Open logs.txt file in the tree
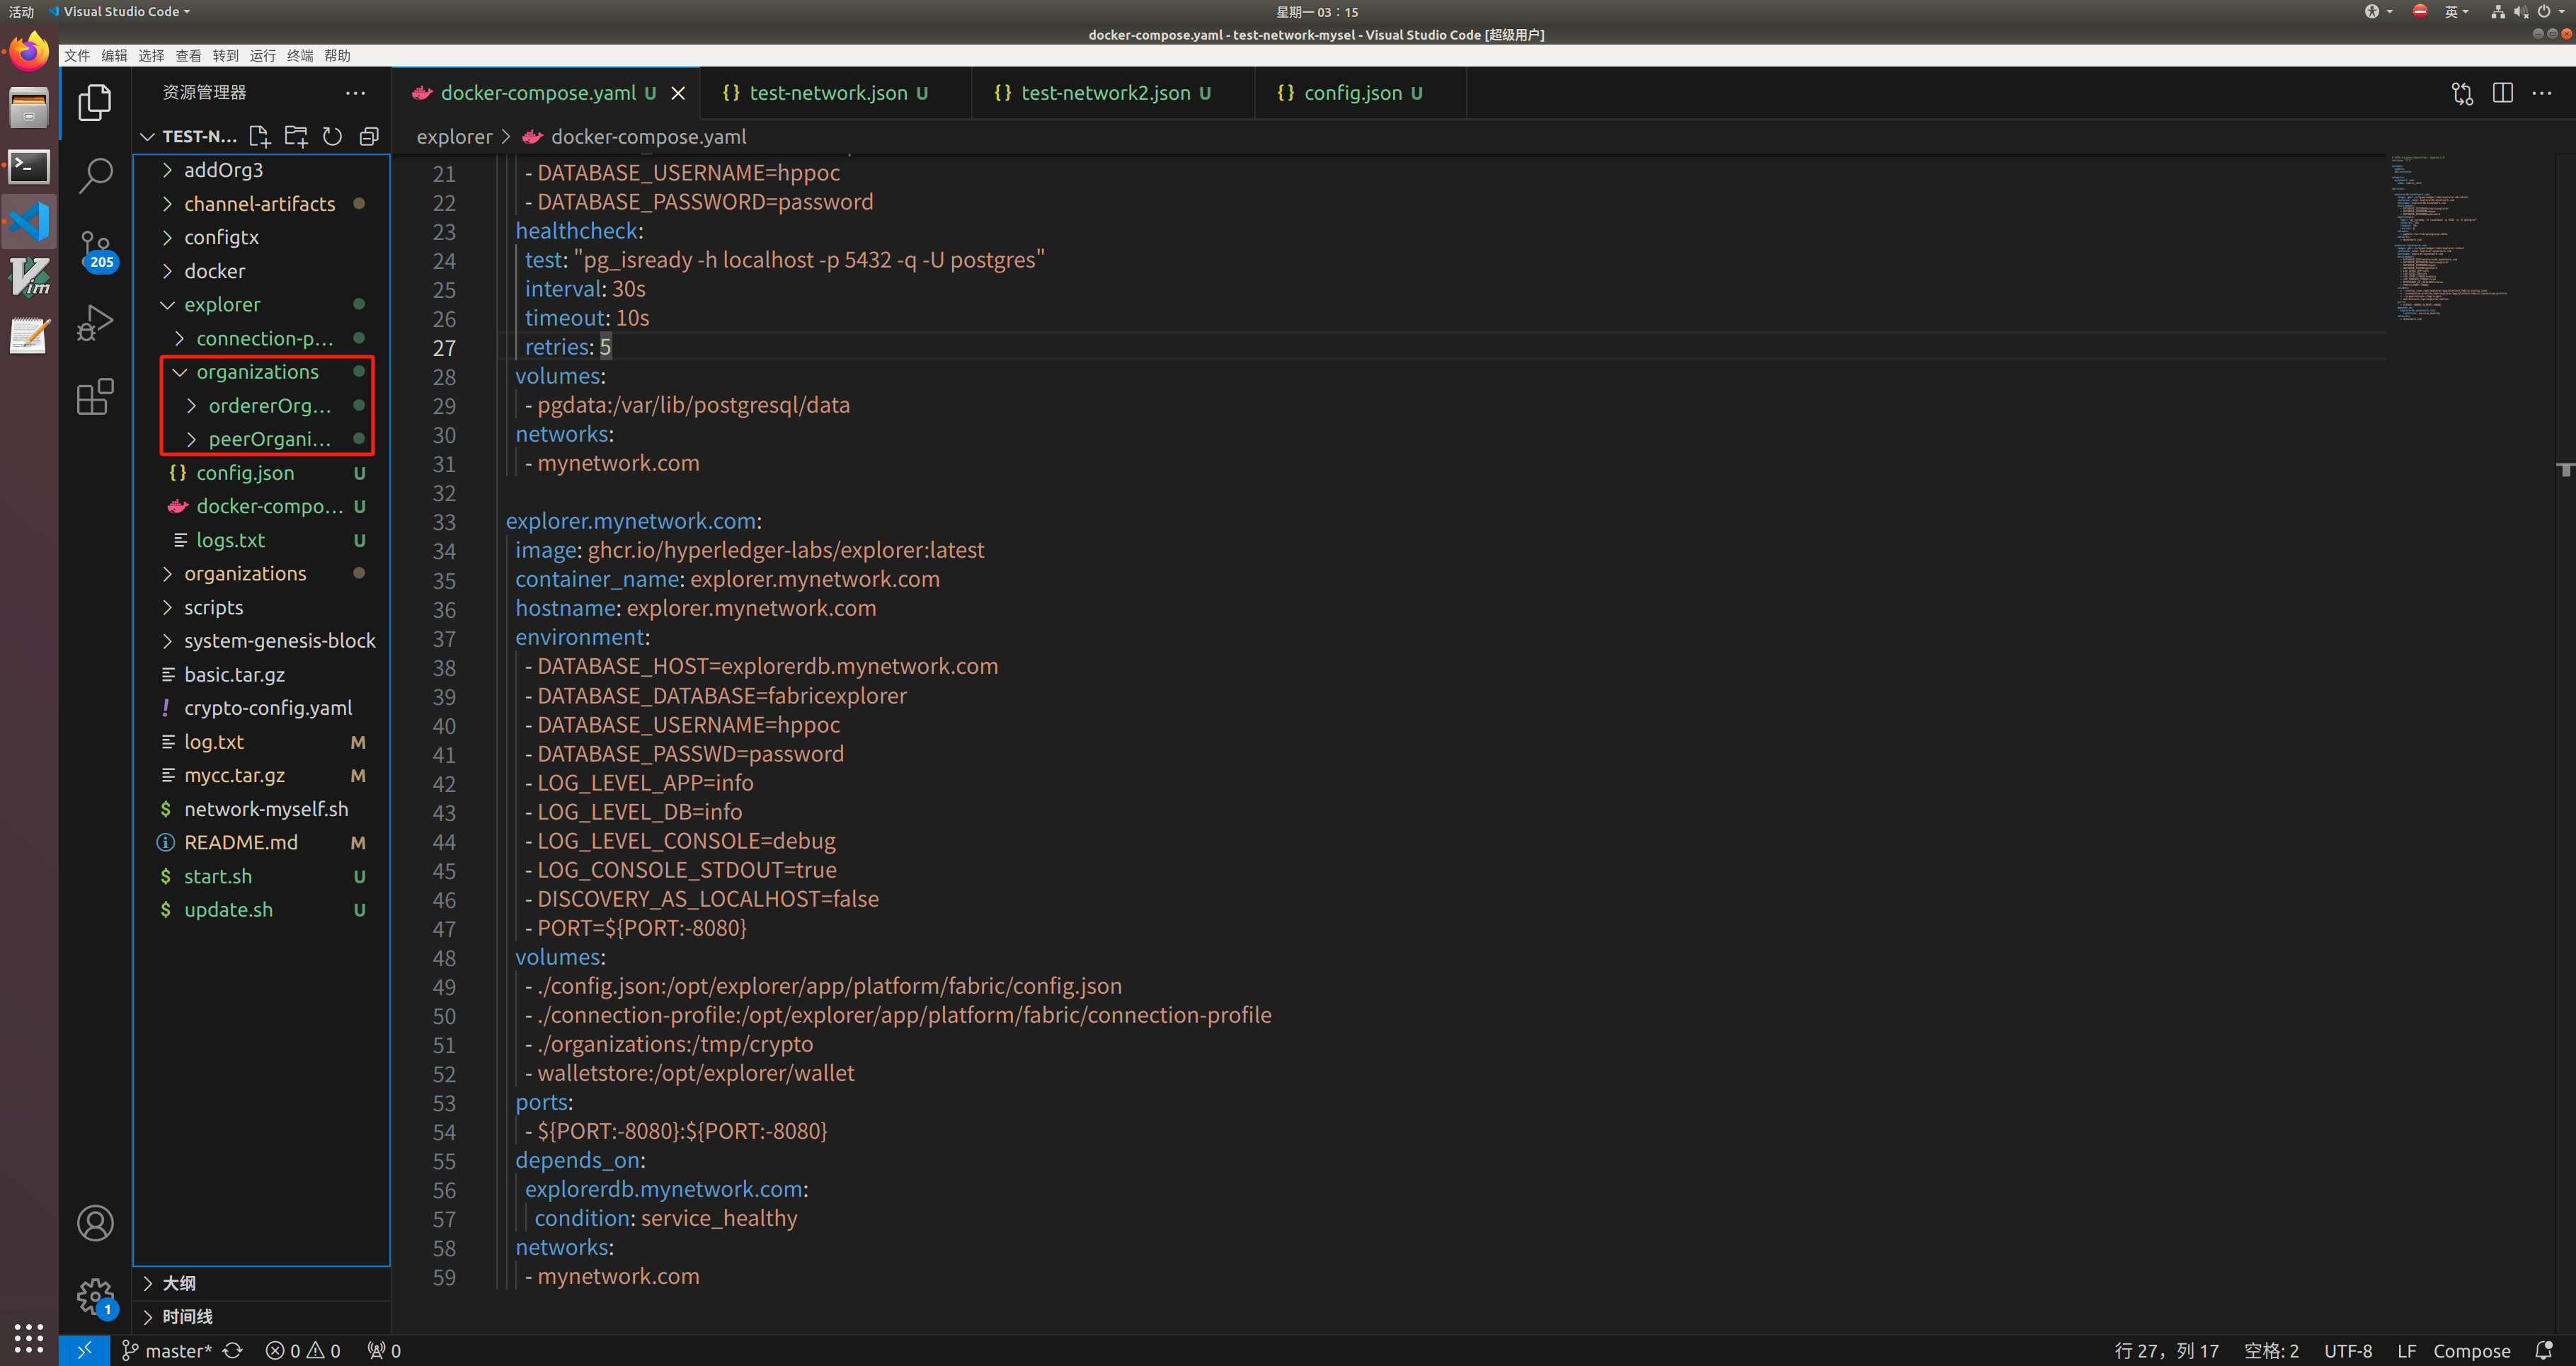Viewport: 2576px width, 1366px height. click(x=261, y=540)
